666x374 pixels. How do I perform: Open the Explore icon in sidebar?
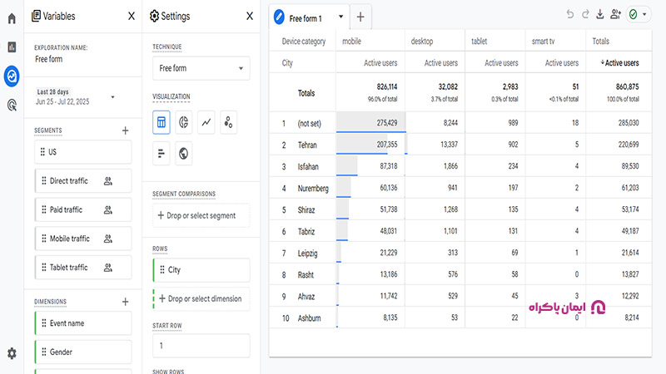click(12, 76)
